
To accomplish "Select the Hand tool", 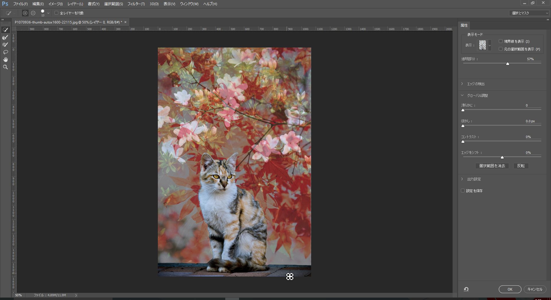I will 5,60.
